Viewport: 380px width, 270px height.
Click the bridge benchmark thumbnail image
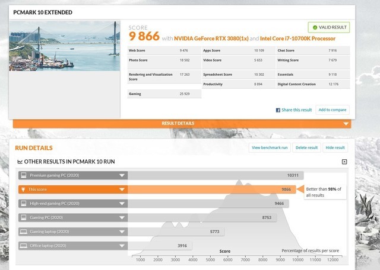click(x=65, y=46)
